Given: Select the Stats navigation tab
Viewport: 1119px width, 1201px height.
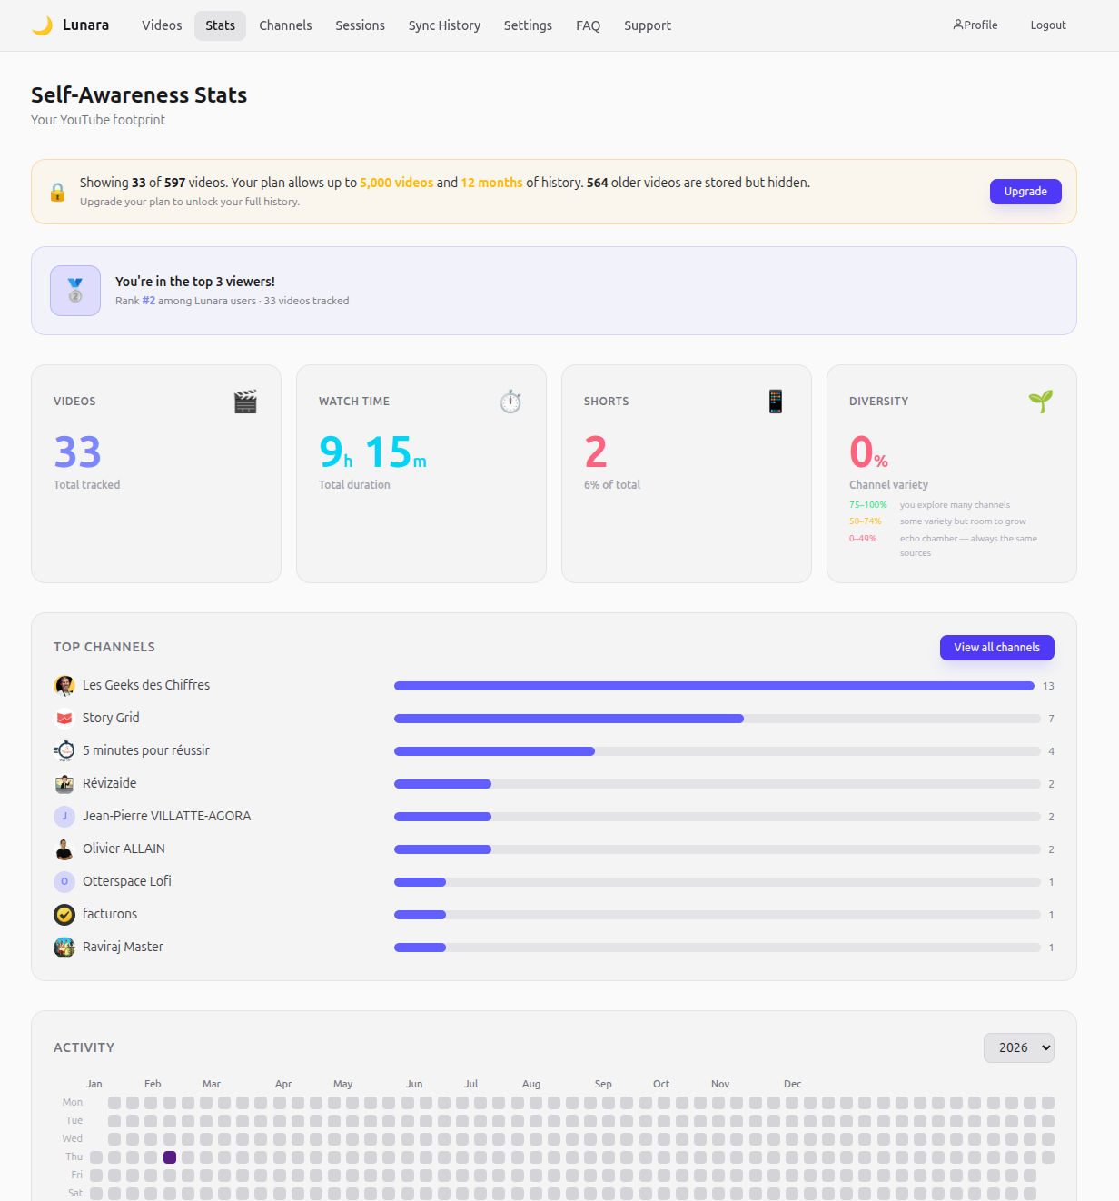Looking at the screenshot, I should [x=220, y=25].
